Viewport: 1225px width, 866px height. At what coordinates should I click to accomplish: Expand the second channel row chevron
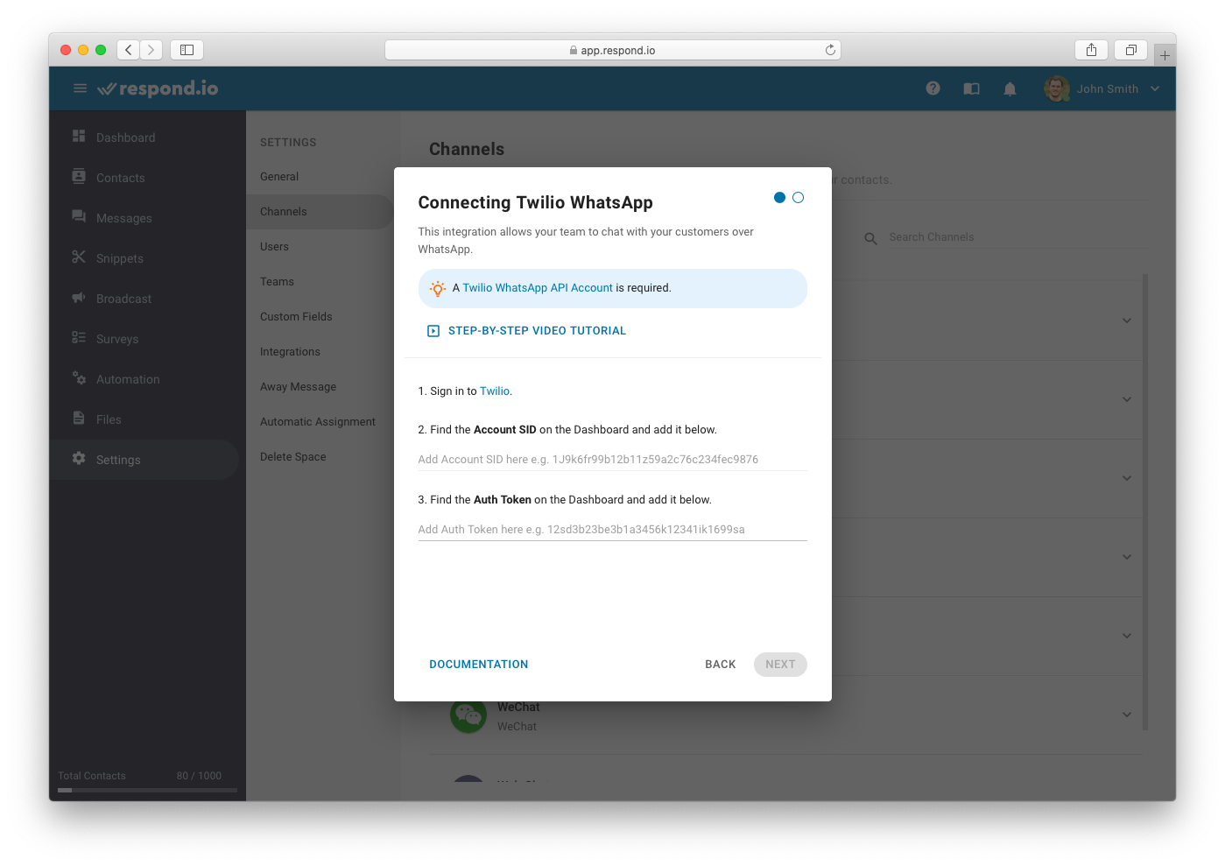coord(1127,399)
